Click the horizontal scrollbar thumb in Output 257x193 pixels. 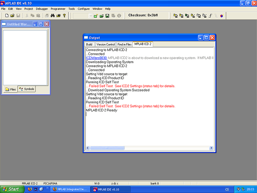[107, 148]
